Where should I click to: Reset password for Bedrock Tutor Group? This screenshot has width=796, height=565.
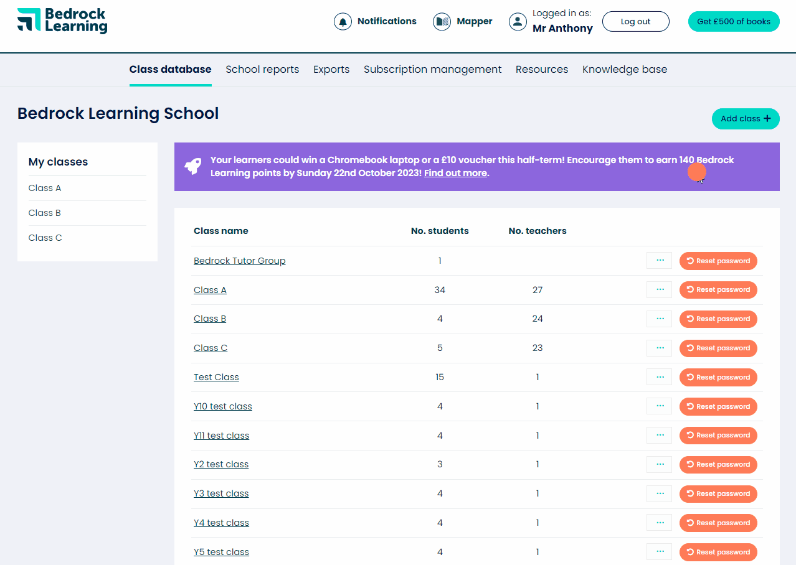(x=718, y=261)
